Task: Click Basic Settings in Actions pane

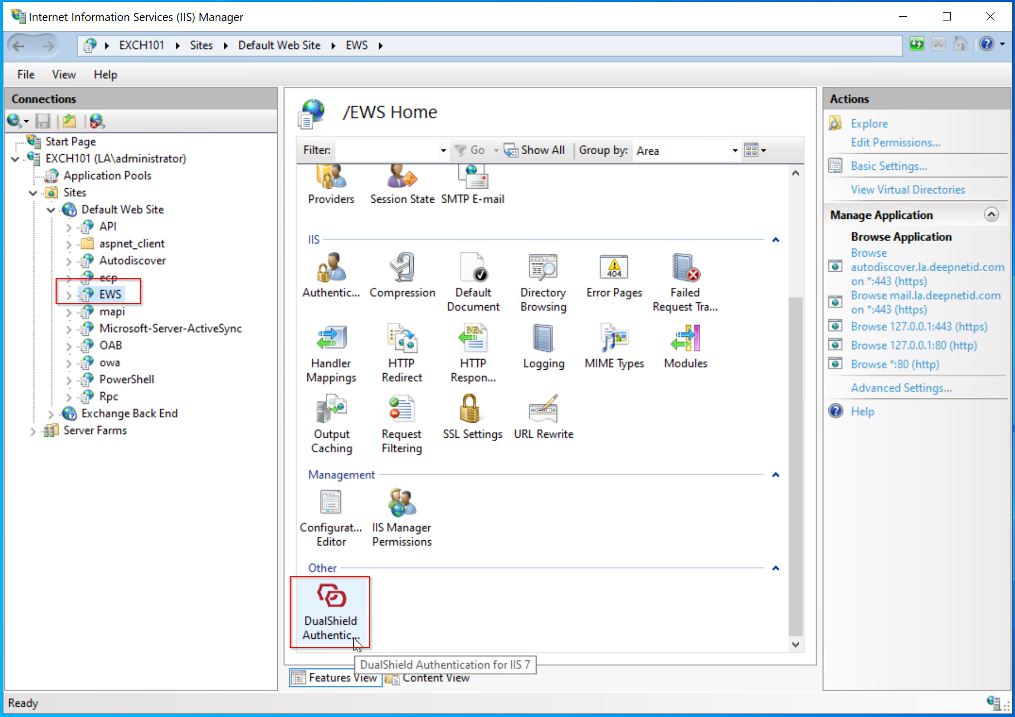Action: (x=889, y=166)
